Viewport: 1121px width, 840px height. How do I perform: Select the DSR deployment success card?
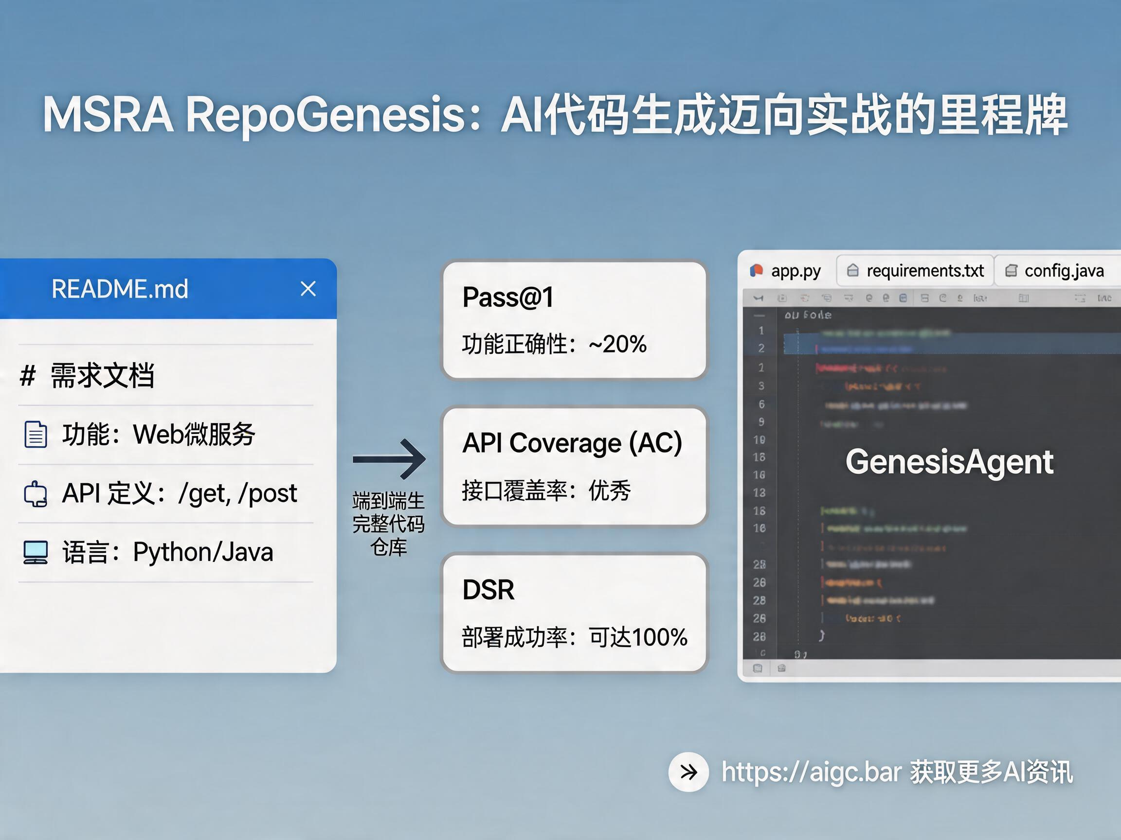tap(574, 612)
